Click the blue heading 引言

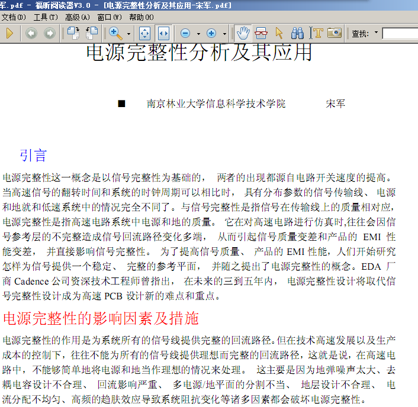tap(34, 156)
